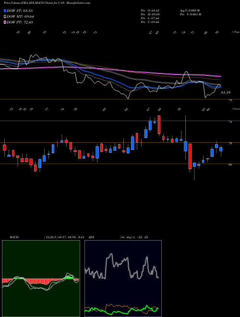The width and height of the screenshot is (240, 317).
Task: Click the MACD: panel label
Action: (14, 237)
